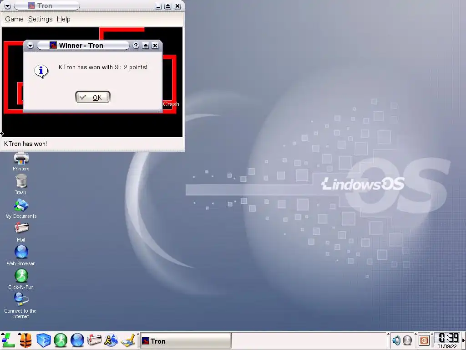The height and width of the screenshot is (350, 466).
Task: Click the 'Crash!' label in the game area
Action: (x=172, y=104)
